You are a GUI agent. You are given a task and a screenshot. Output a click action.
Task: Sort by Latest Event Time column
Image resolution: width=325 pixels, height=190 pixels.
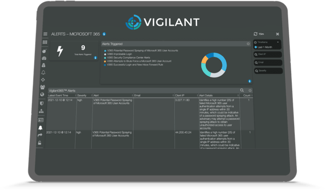[62, 95]
